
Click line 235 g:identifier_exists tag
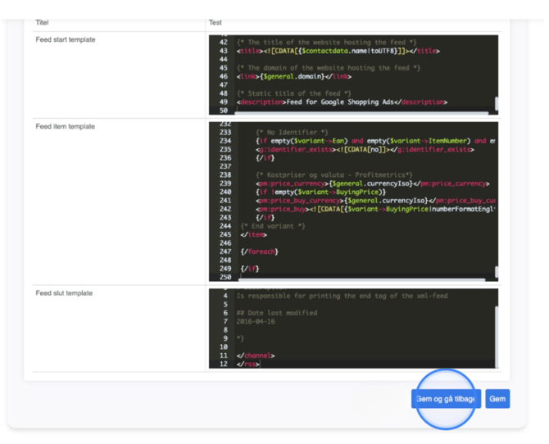tap(365, 150)
